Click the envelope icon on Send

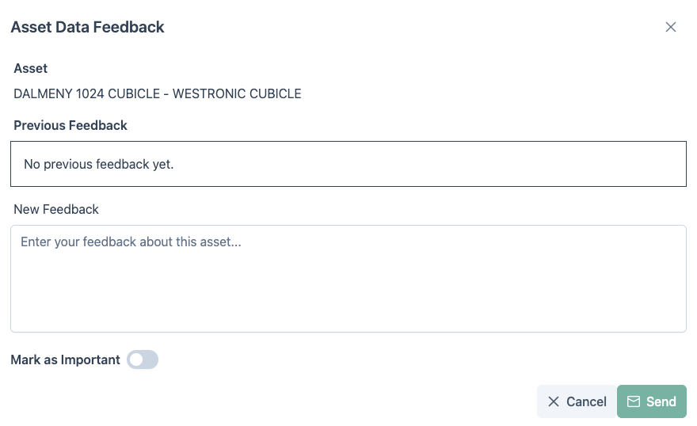634,401
